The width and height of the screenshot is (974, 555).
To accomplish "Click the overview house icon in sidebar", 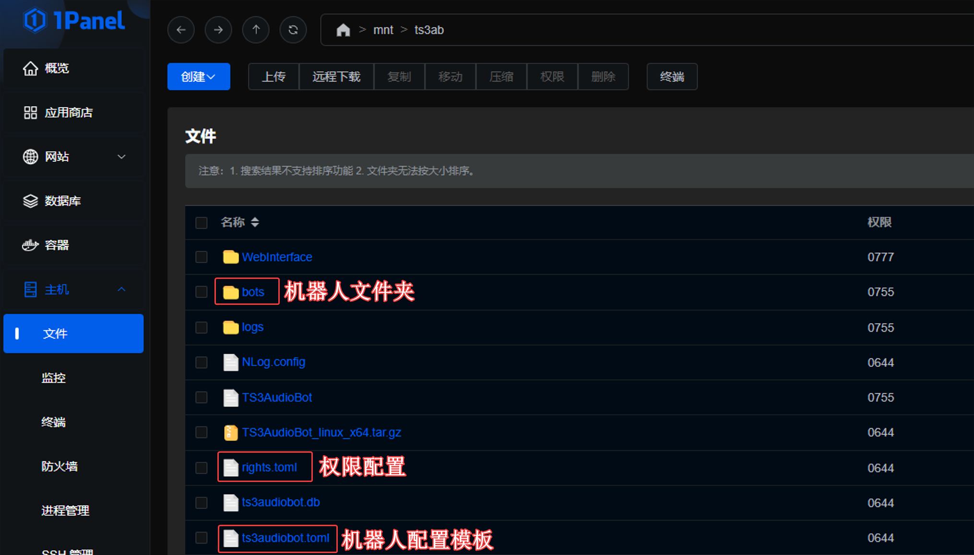I will [30, 69].
